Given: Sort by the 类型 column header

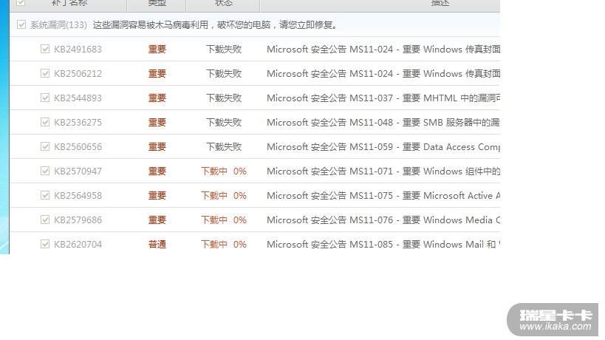Looking at the screenshot, I should tap(157, 3).
